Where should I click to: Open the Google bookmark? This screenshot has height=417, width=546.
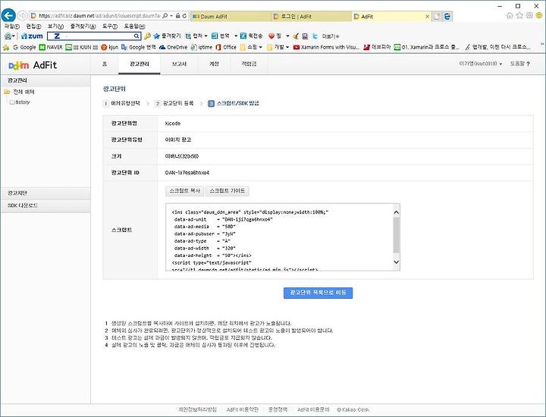click(x=24, y=47)
